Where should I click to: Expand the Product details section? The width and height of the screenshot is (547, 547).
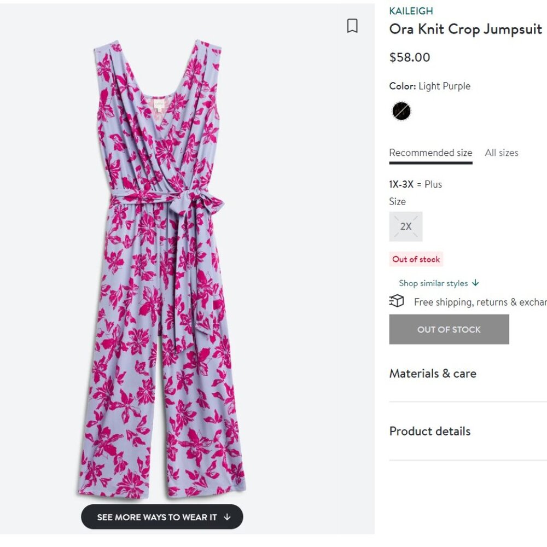tap(429, 432)
